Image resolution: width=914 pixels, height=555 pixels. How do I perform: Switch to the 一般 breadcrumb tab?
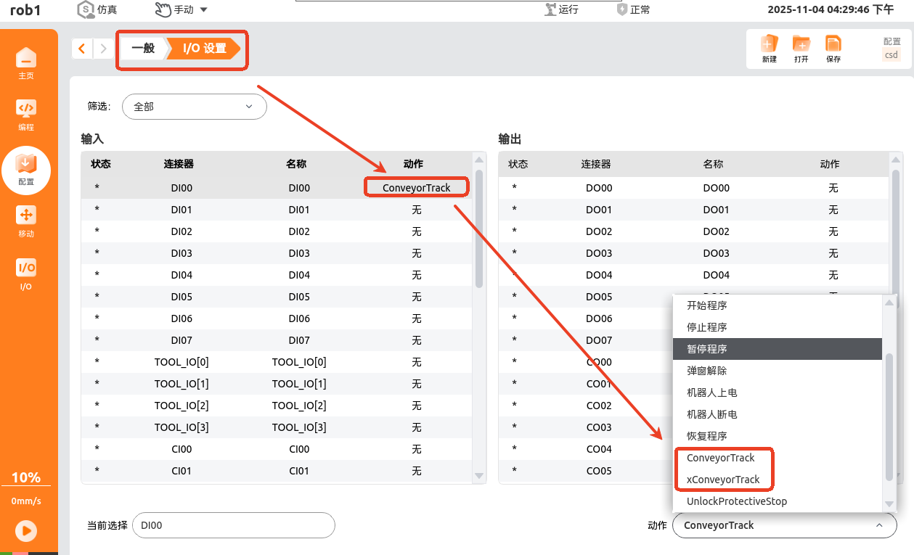143,49
